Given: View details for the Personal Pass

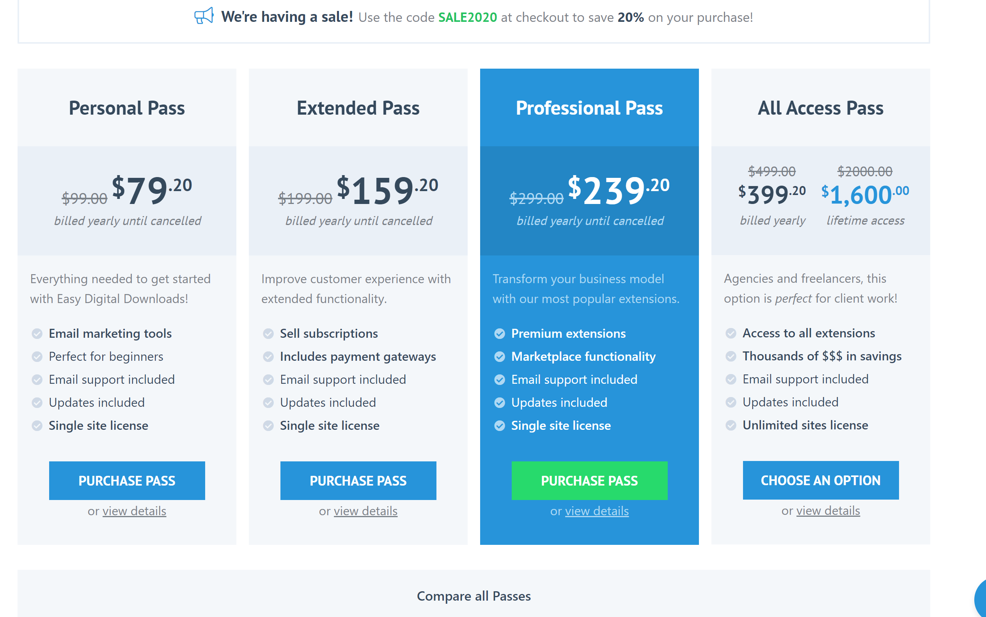Looking at the screenshot, I should (x=134, y=511).
